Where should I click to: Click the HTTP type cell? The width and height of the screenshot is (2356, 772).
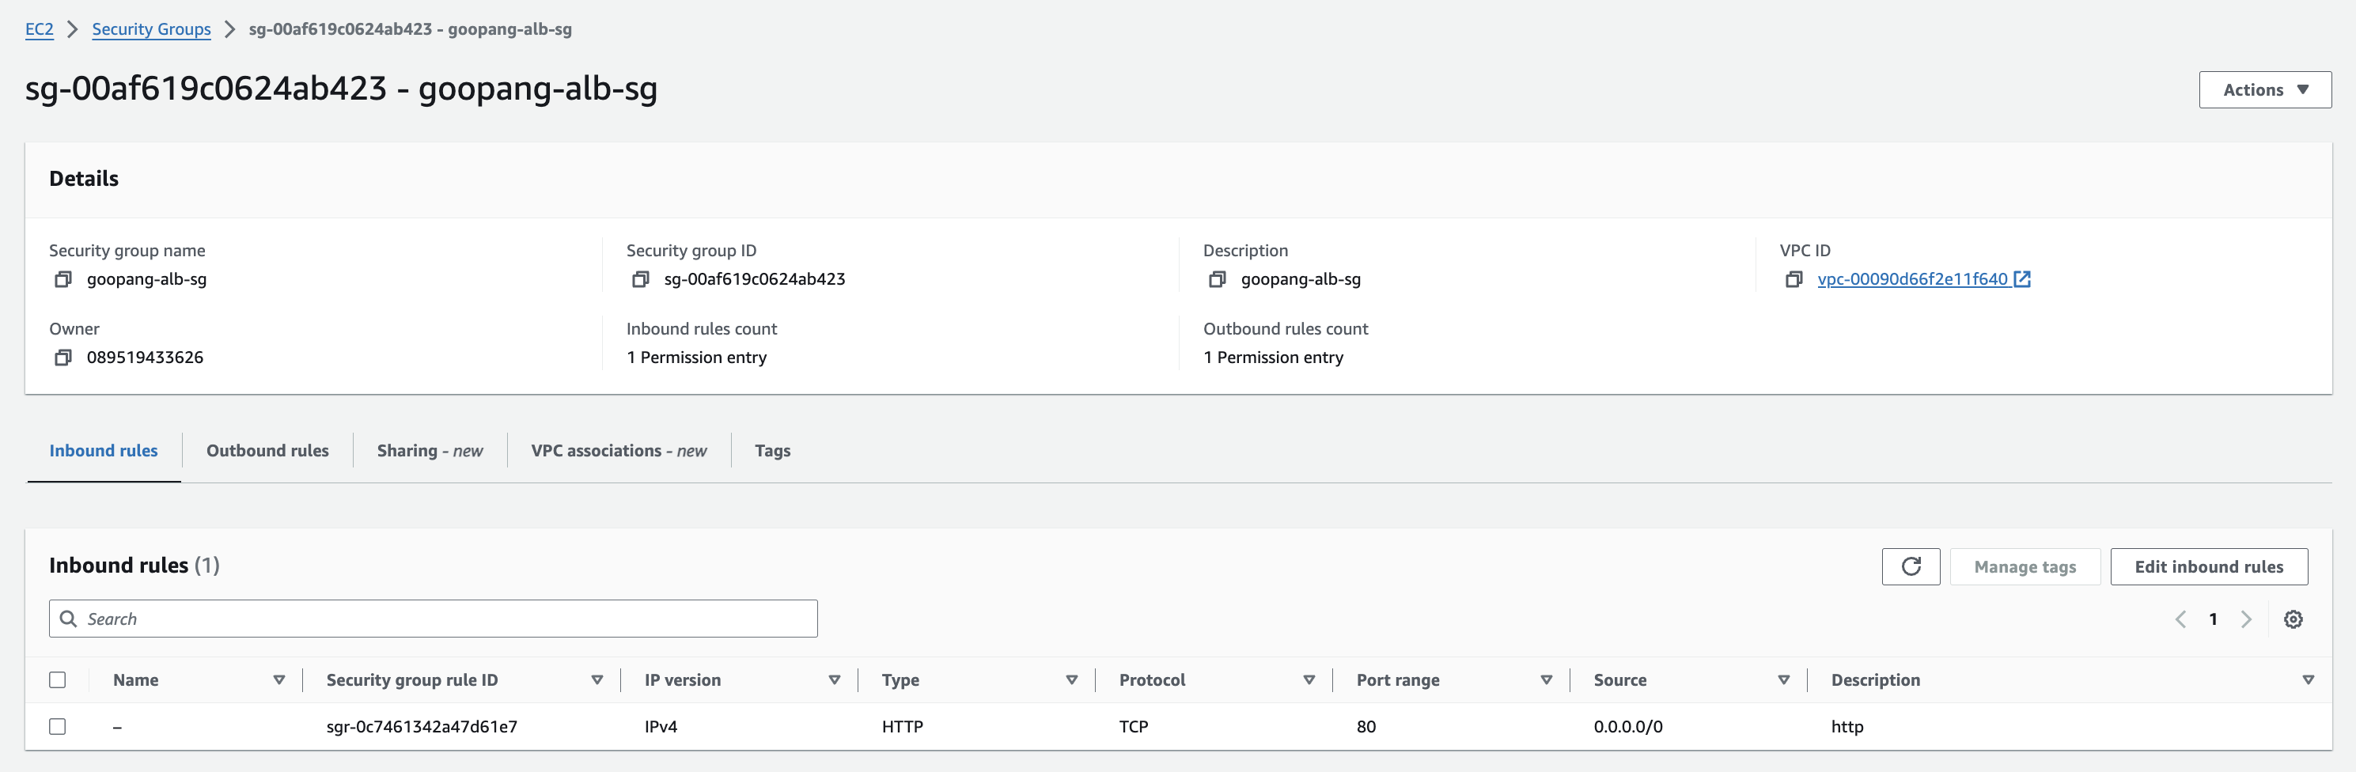coord(902,726)
